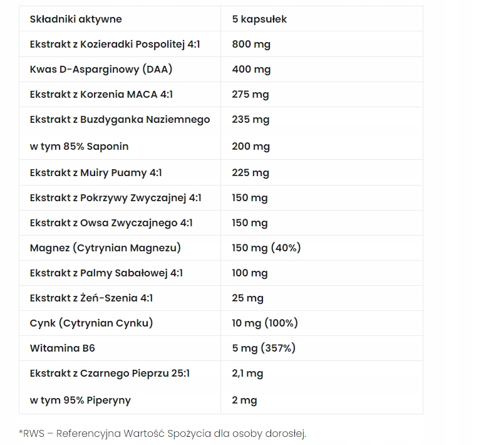Select 'Ekstrakt z Buzdyganka Naziemnego' ingredient

tap(120, 119)
